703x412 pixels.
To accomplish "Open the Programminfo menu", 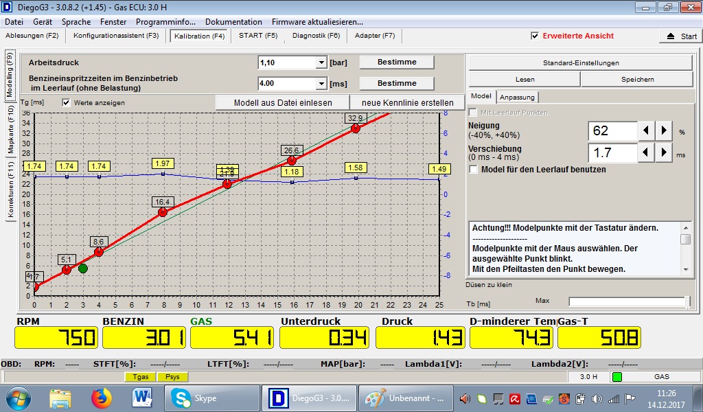I will click(x=165, y=22).
